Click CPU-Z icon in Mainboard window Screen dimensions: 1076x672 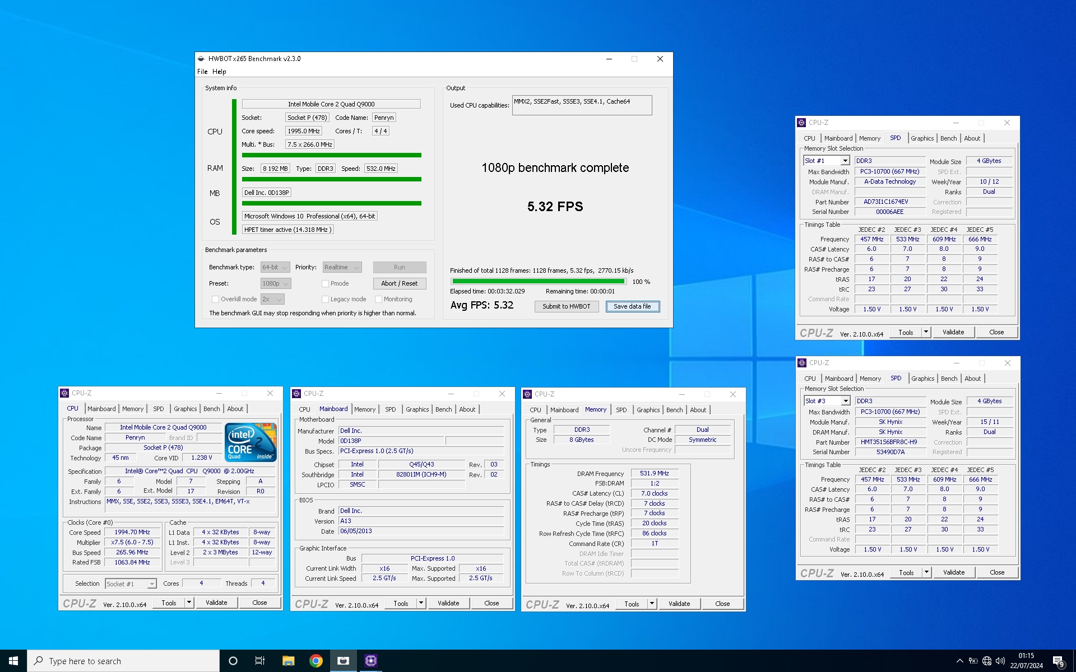[296, 394]
